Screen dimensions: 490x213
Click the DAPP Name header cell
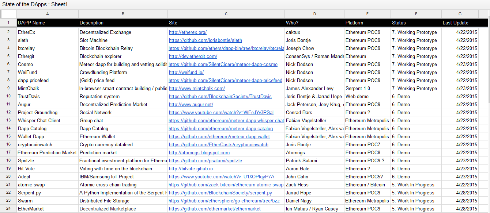tap(48, 23)
